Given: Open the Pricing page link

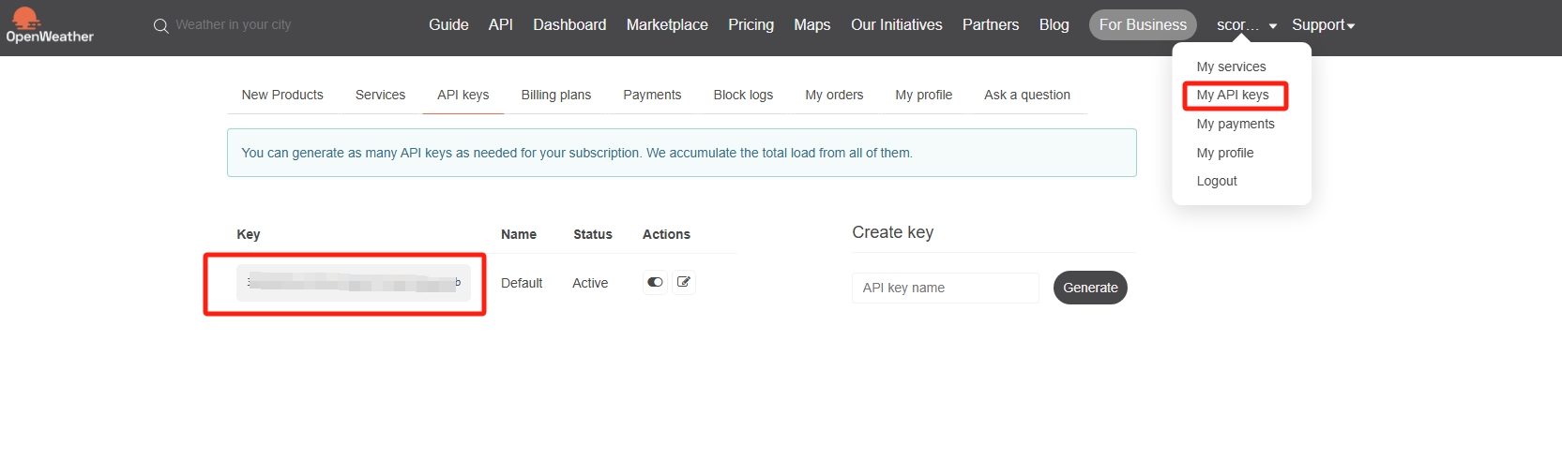Looking at the screenshot, I should (x=751, y=25).
